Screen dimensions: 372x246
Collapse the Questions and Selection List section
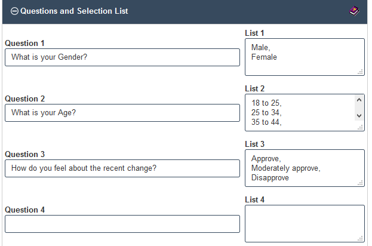14,11
